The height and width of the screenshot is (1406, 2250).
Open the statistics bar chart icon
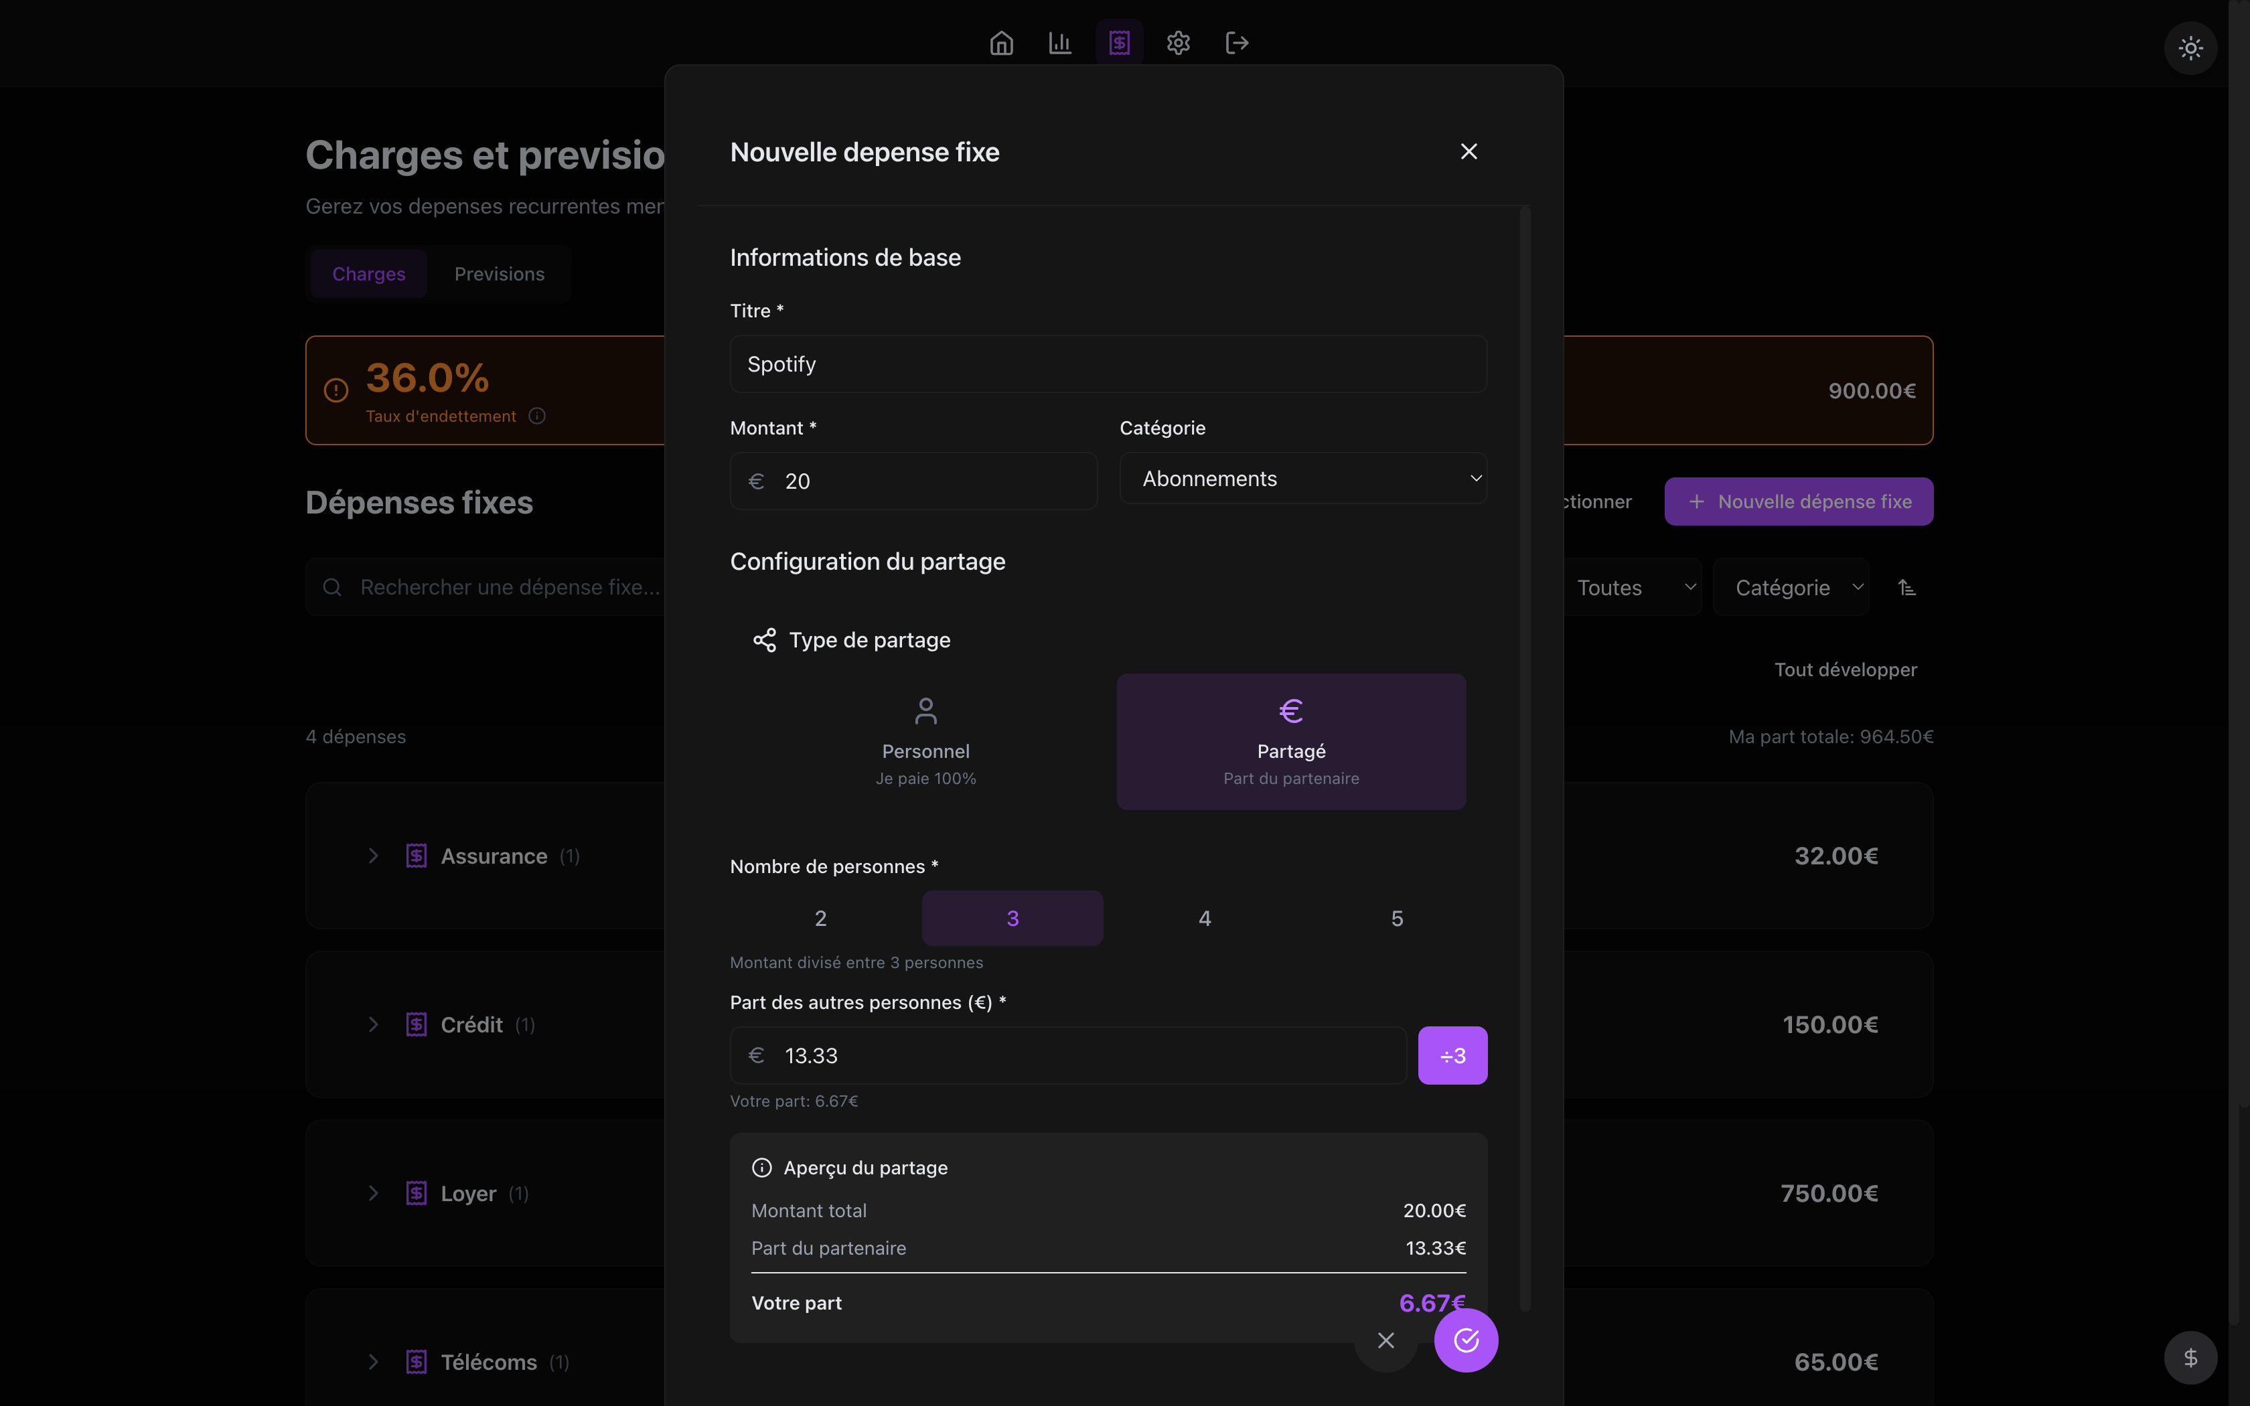click(x=1060, y=43)
